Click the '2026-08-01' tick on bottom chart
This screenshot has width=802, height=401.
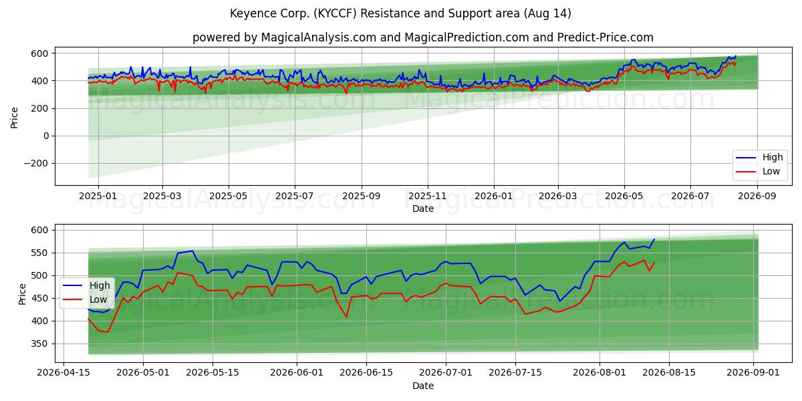[599, 373]
